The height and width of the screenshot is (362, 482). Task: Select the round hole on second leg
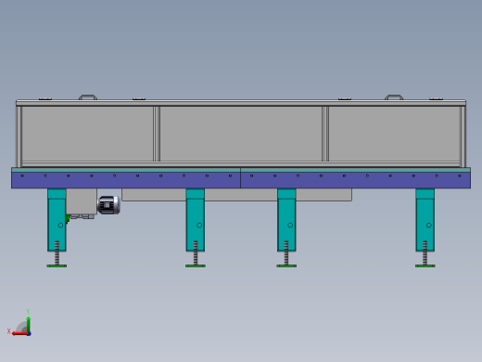pos(199,226)
